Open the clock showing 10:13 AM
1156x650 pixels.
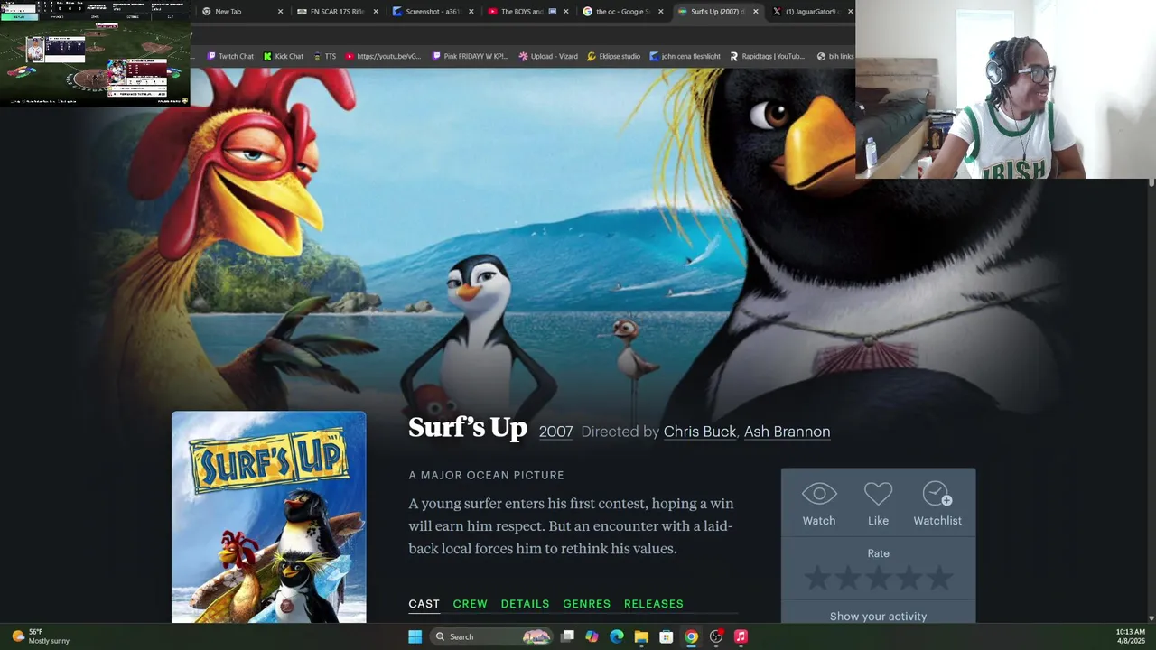coord(1130,636)
